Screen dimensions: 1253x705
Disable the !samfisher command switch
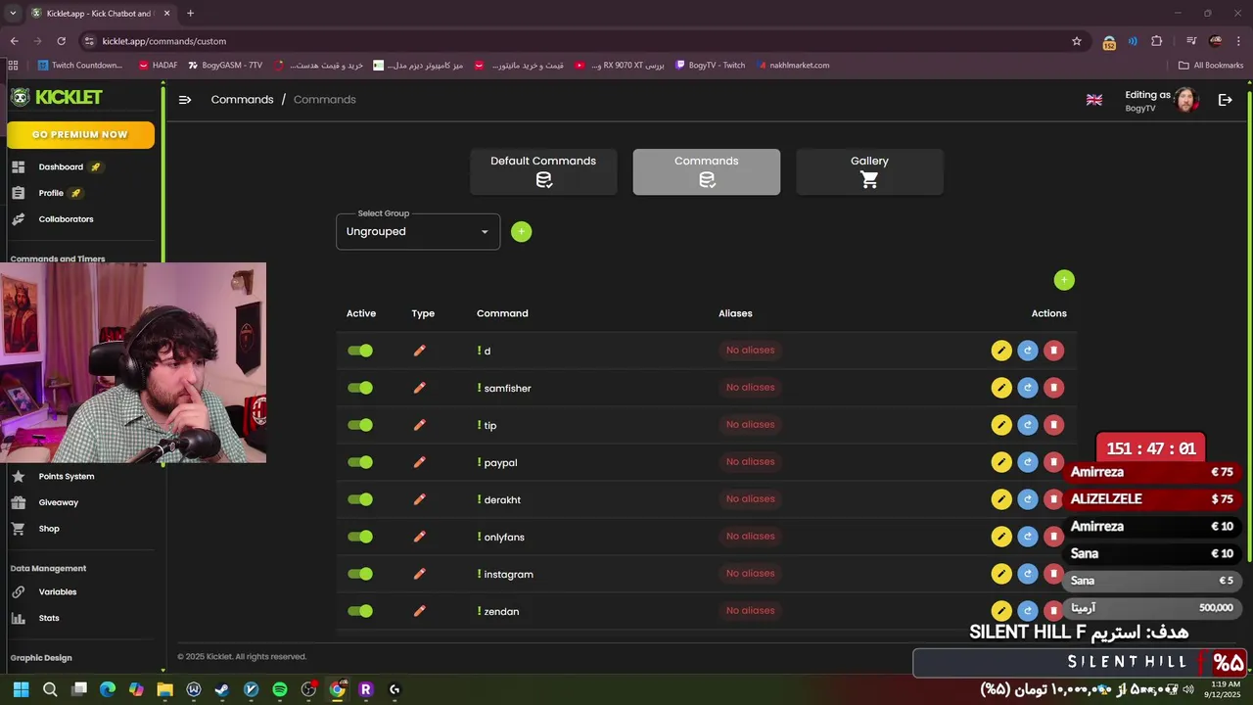(x=360, y=388)
